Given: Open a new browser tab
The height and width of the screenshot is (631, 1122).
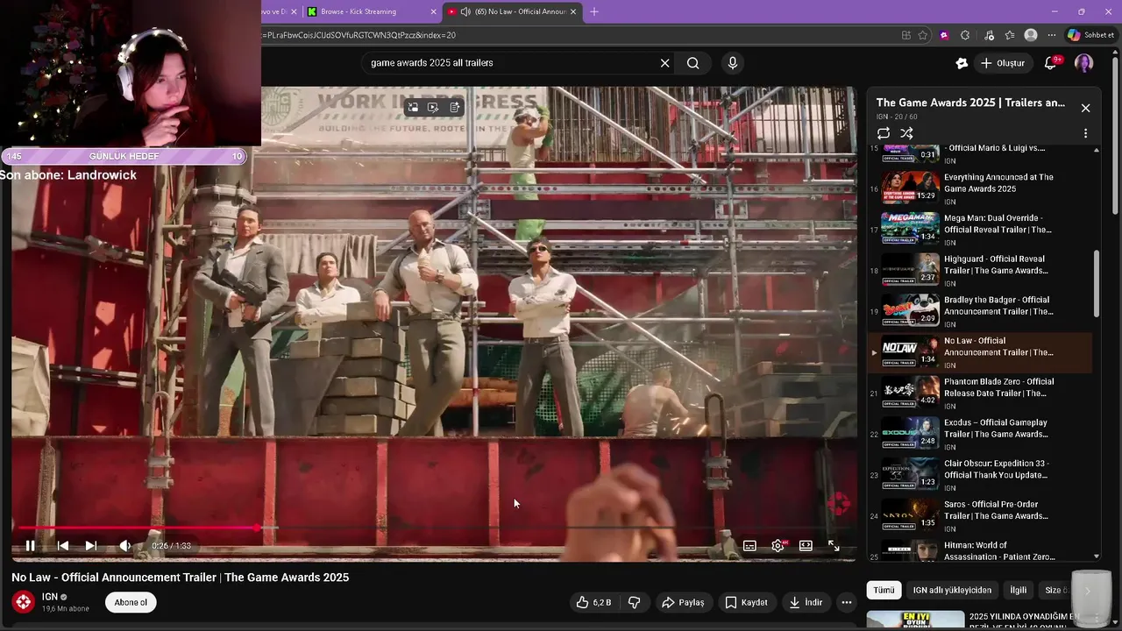Looking at the screenshot, I should coord(594,11).
